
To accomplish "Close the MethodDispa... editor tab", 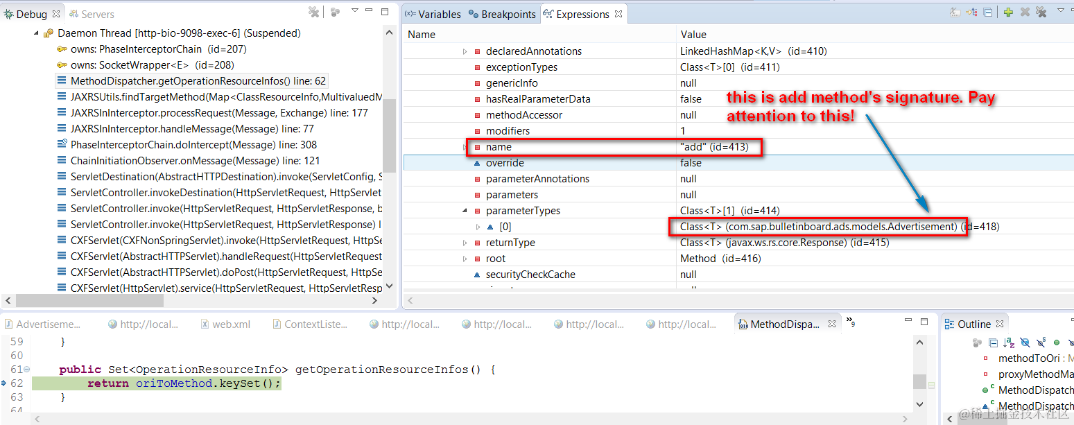I will point(832,323).
